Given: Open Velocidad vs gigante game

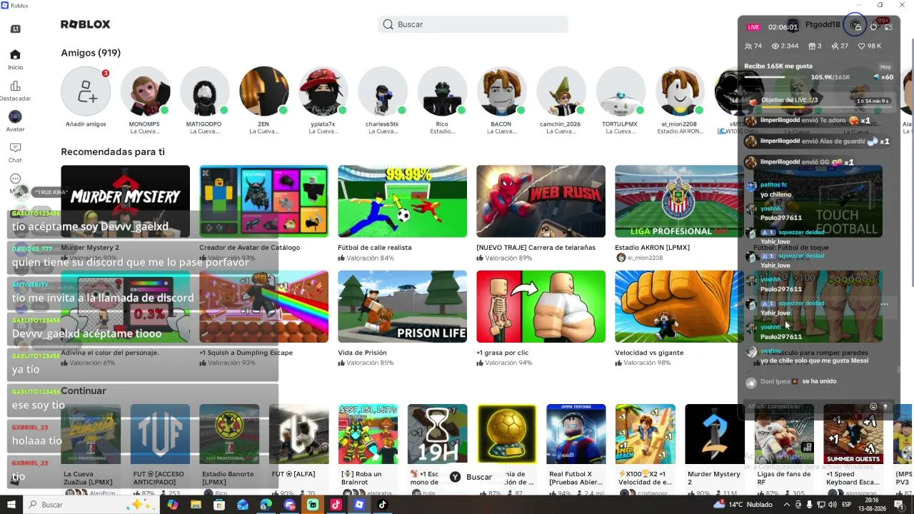Looking at the screenshot, I should pyautogui.click(x=679, y=307).
